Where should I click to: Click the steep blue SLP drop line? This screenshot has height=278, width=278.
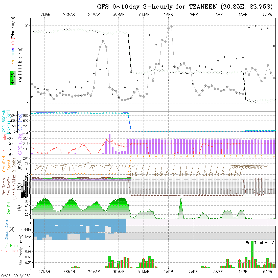pos(129,122)
